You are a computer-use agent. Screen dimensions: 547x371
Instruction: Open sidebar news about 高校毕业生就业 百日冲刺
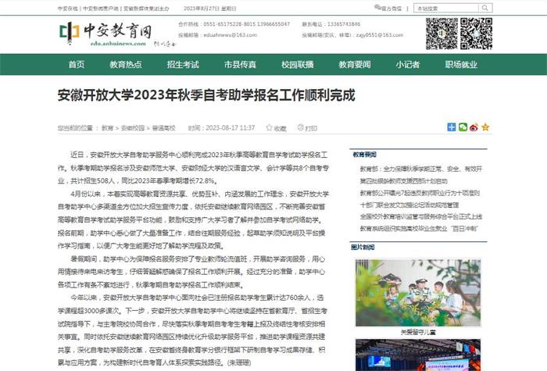tap(419, 229)
